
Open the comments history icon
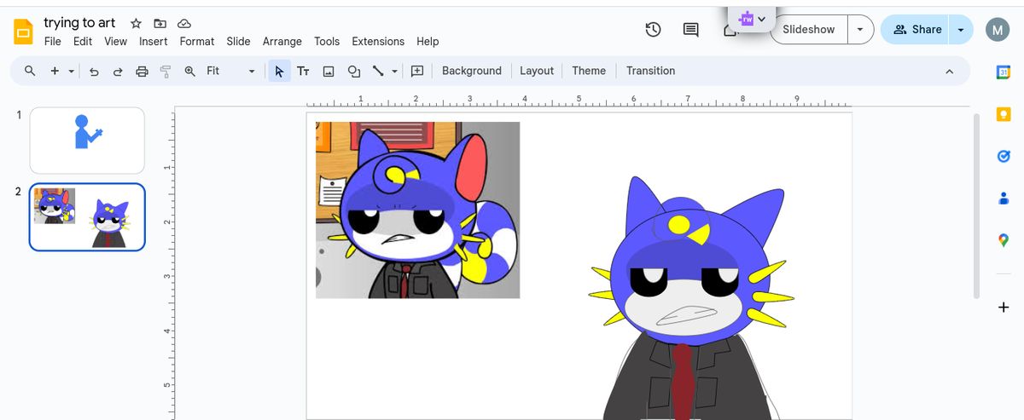pos(690,30)
